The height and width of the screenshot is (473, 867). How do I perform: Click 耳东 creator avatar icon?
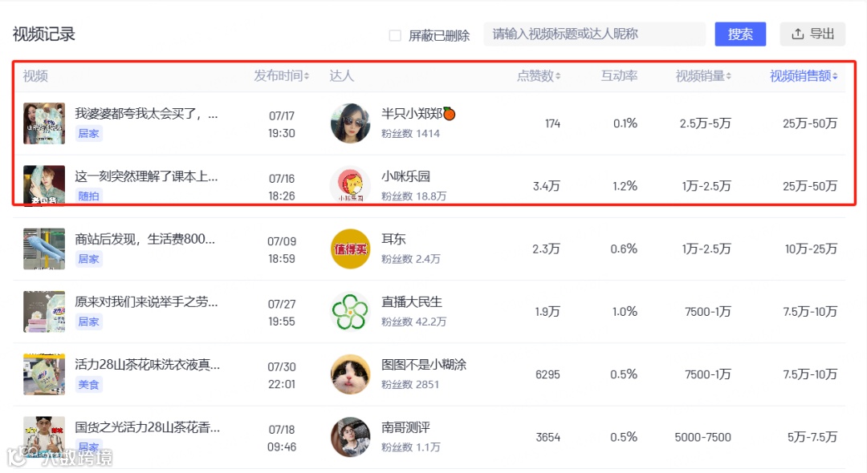point(351,249)
